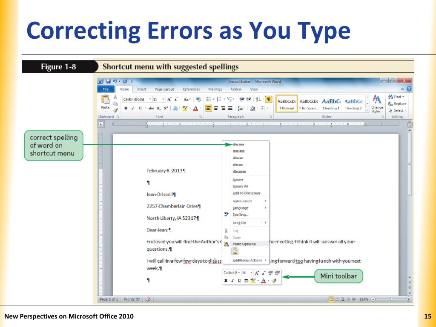The width and height of the screenshot is (436, 327).
Task: Click the Increase Indent icon in Paragraph group
Action: [249, 99]
